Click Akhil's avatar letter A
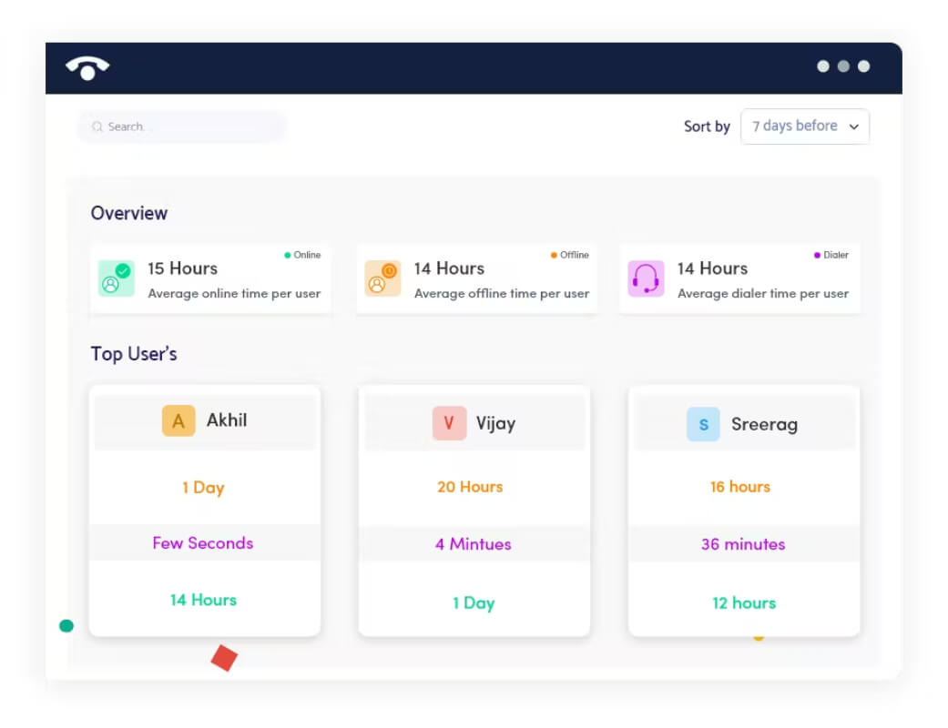Viewport: 948px width, 728px height. [178, 420]
